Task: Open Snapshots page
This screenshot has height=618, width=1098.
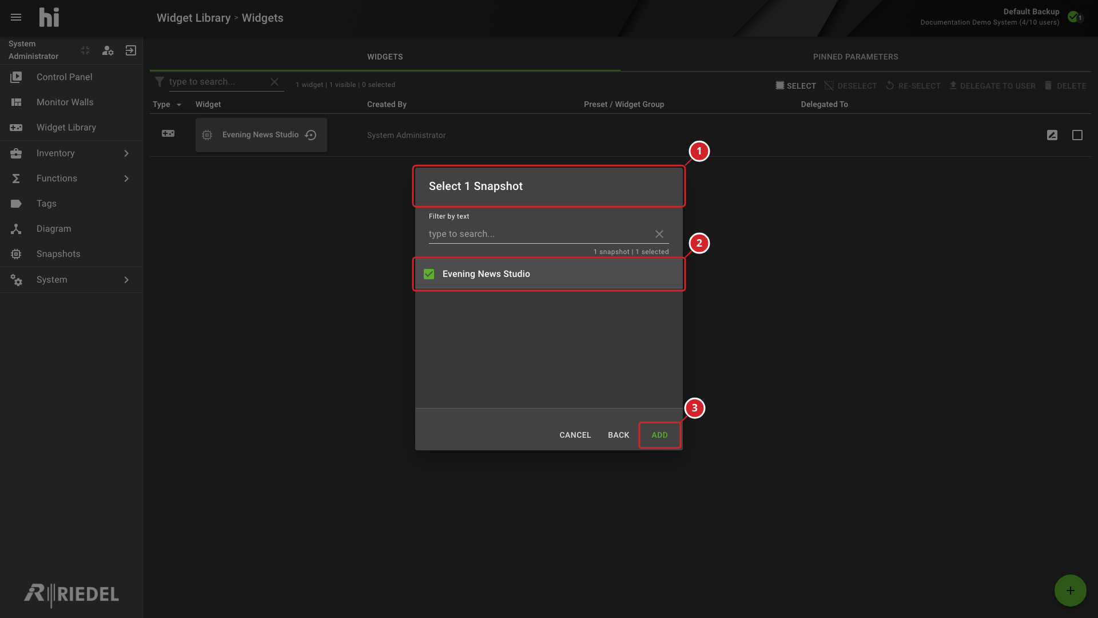Action: pos(71,253)
